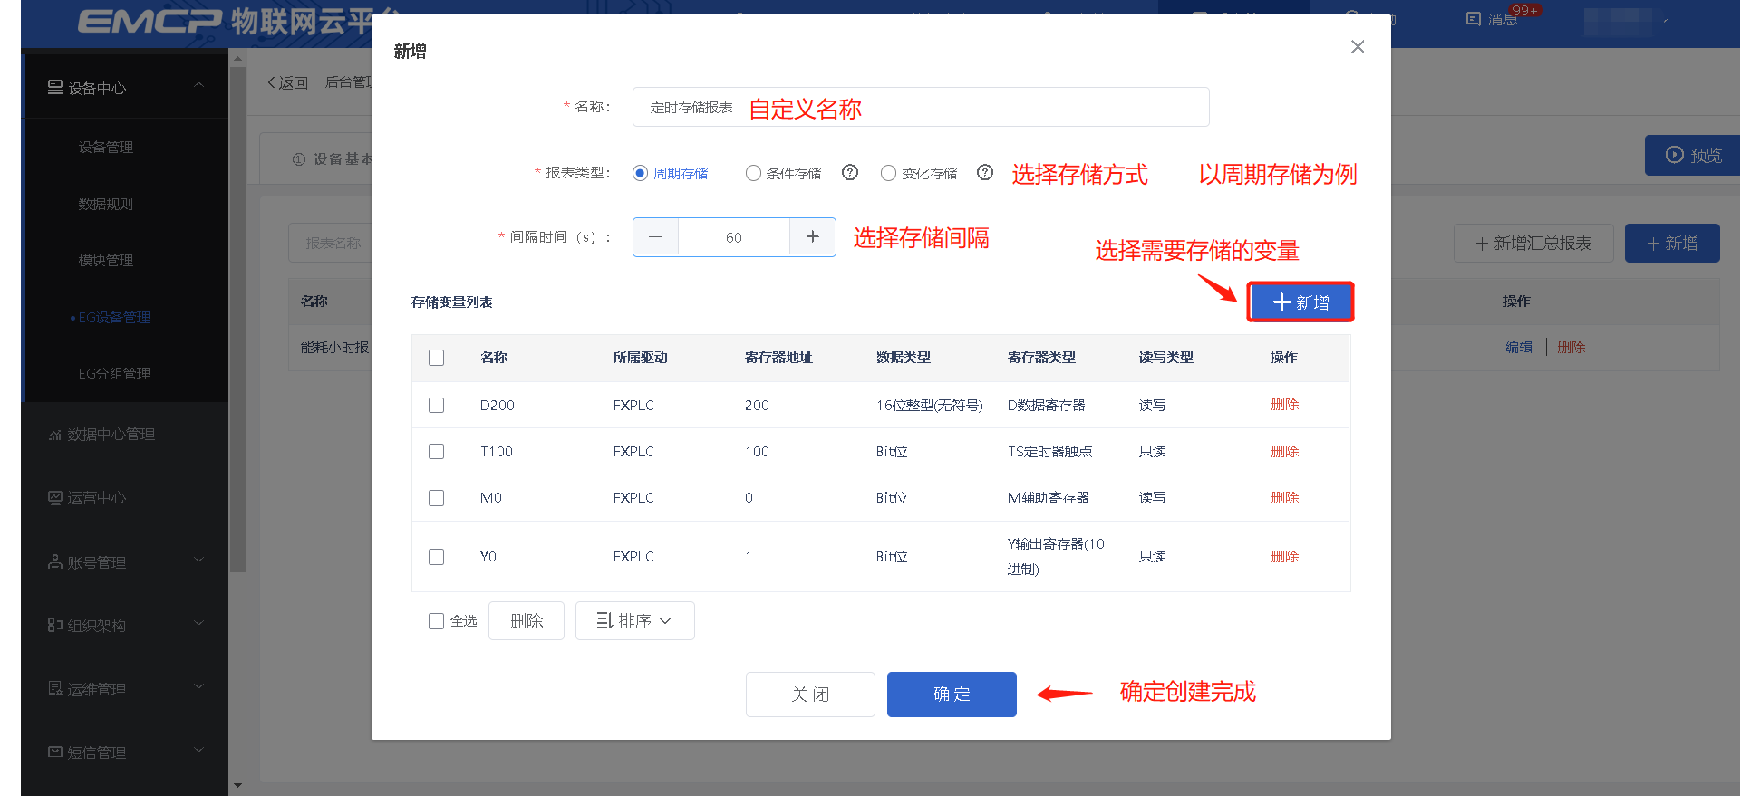Click the red 删除 link in background table
Image resolution: width=1740 pixels, height=805 pixels.
point(1571,347)
